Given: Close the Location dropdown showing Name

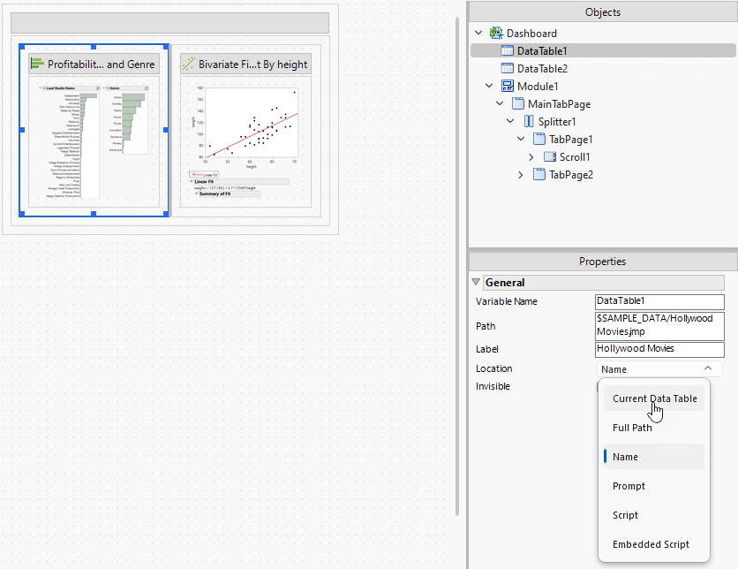Looking at the screenshot, I should click(x=707, y=369).
